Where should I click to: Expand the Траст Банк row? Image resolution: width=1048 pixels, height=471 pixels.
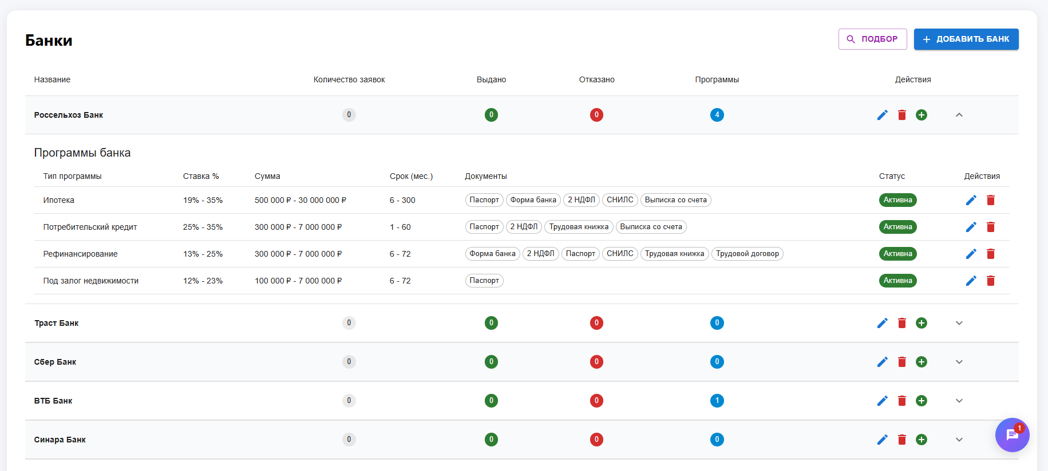(x=959, y=323)
